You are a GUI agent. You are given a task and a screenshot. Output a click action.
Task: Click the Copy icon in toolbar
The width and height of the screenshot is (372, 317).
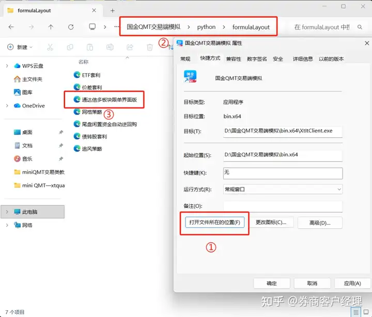[70, 47]
